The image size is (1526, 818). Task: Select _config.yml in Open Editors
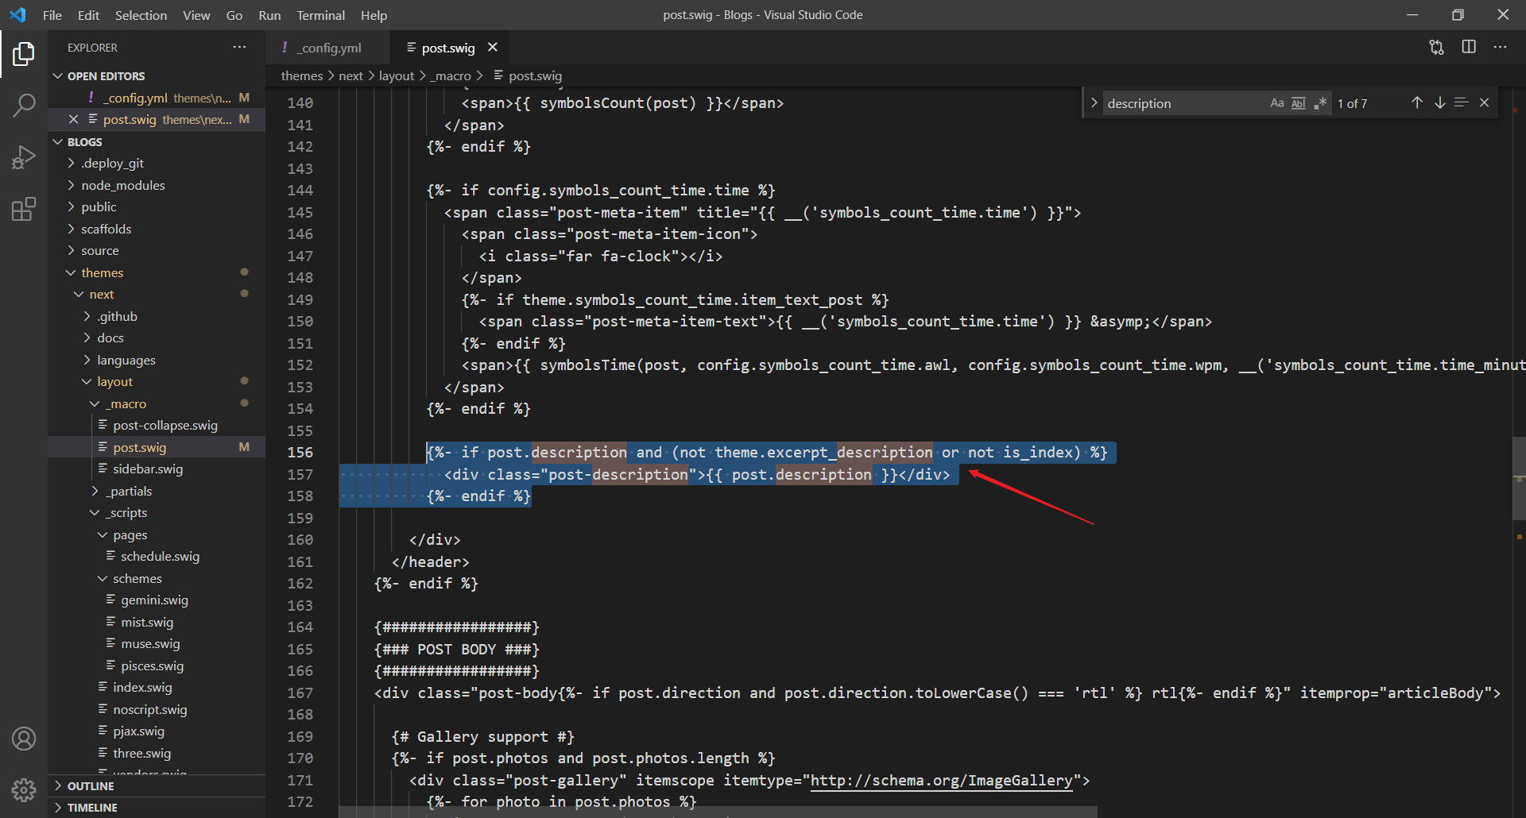pos(157,98)
